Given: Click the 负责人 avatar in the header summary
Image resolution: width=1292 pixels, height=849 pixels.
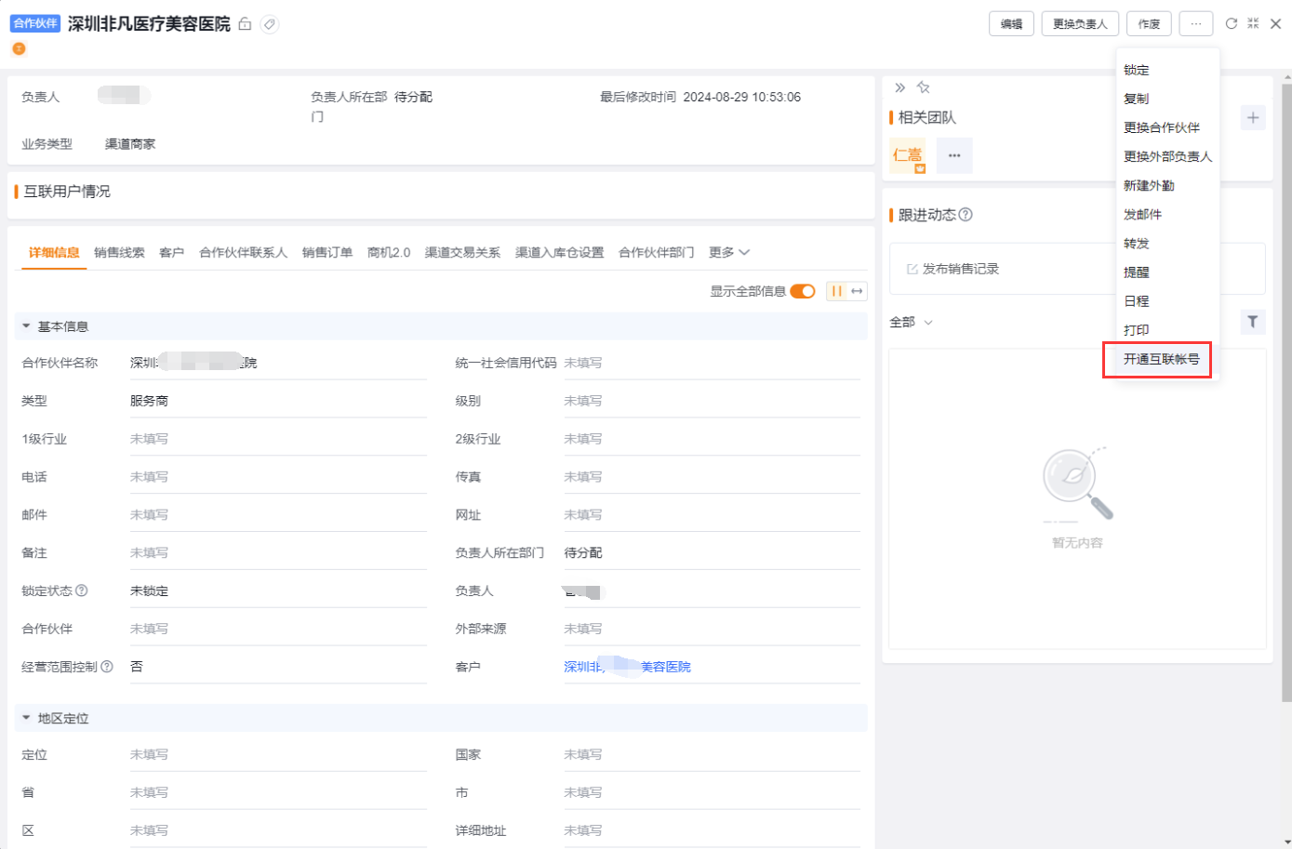Looking at the screenshot, I should coord(124,95).
